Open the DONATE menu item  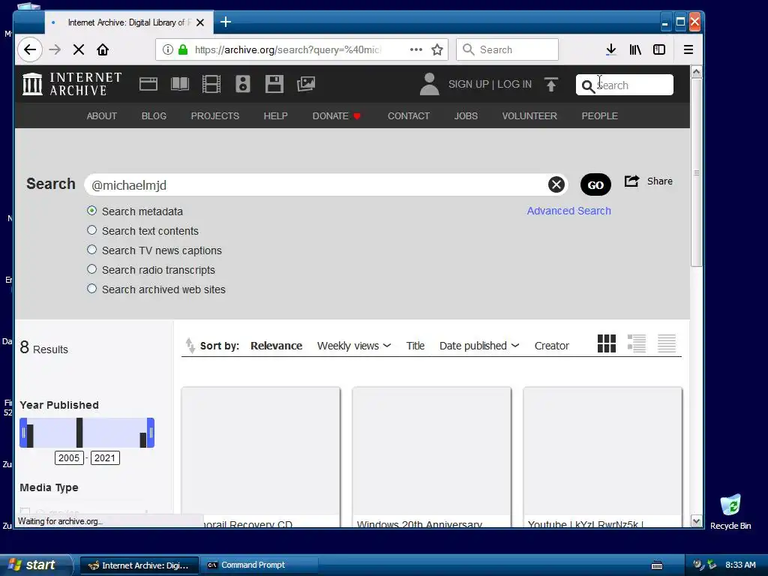click(337, 116)
